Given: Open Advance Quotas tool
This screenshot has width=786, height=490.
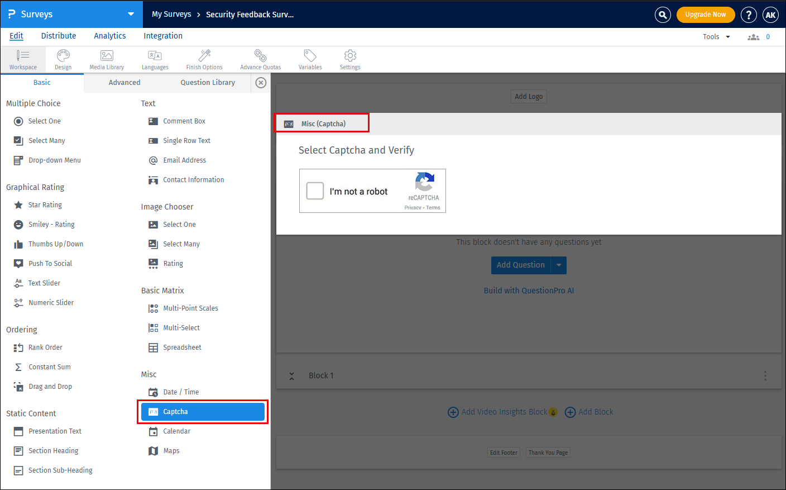Looking at the screenshot, I should coord(260,59).
